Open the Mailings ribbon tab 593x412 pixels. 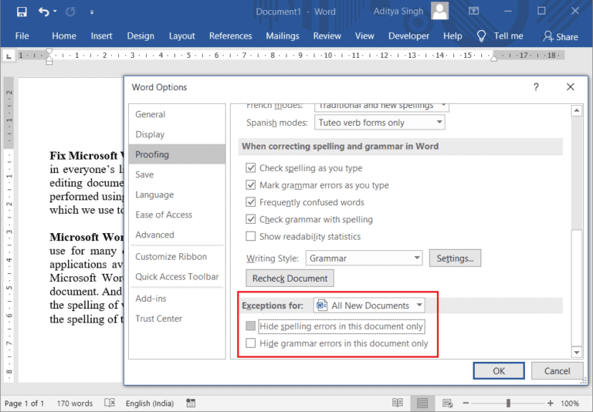[283, 36]
